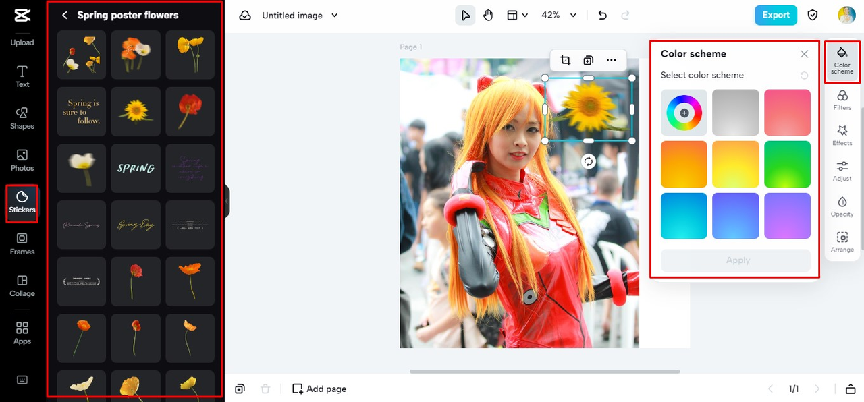Go to the next page arrow
Image resolution: width=864 pixels, height=402 pixels.
tap(817, 389)
